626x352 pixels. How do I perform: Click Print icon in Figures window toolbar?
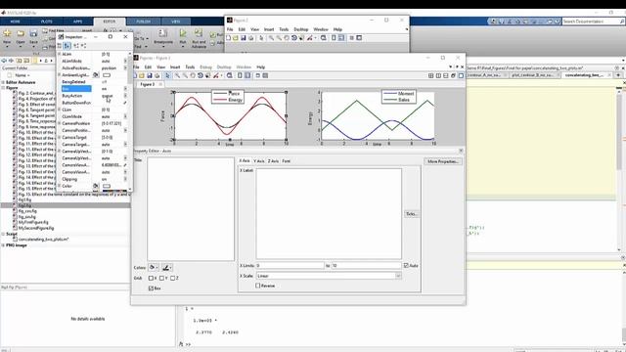pyautogui.click(x=156, y=75)
